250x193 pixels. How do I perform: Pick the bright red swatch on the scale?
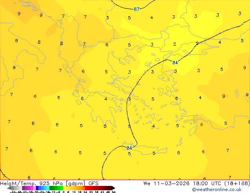click(86, 188)
